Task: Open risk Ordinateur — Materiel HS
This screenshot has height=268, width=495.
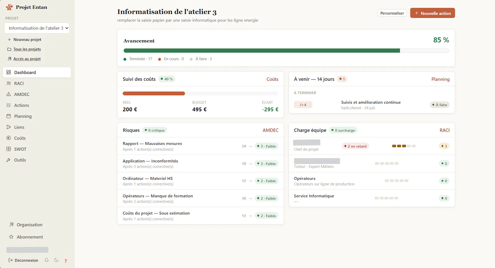Action: tap(200, 181)
